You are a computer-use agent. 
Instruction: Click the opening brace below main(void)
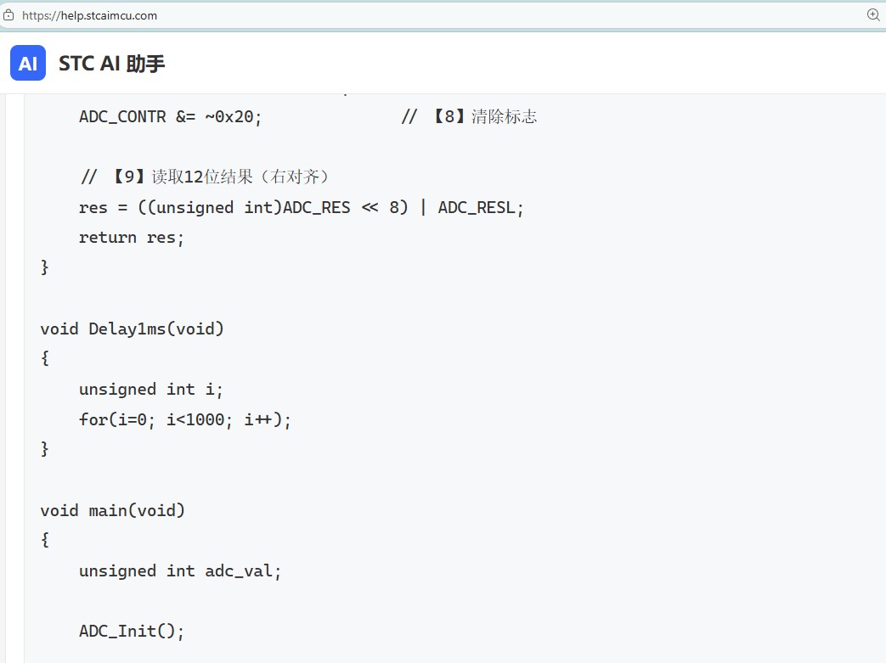click(x=45, y=540)
